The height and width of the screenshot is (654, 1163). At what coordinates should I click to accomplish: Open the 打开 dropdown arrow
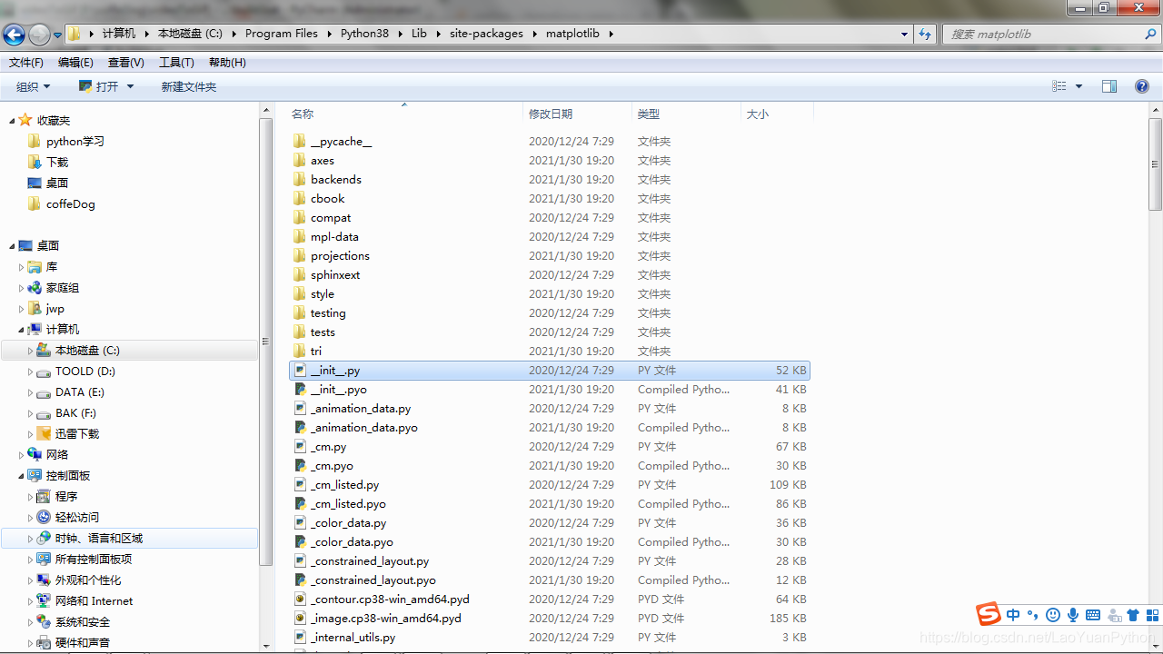coord(130,86)
